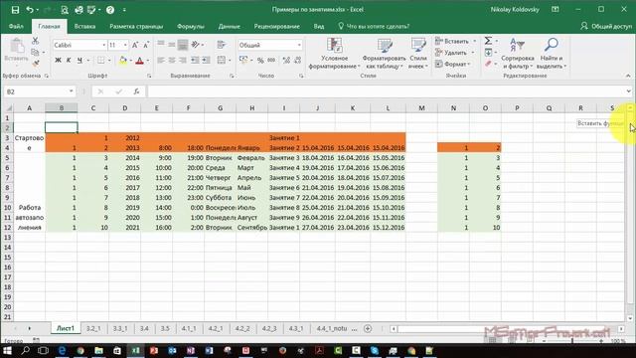The width and height of the screenshot is (636, 358).
Task: Pick the fill color bucket
Action: (123, 61)
